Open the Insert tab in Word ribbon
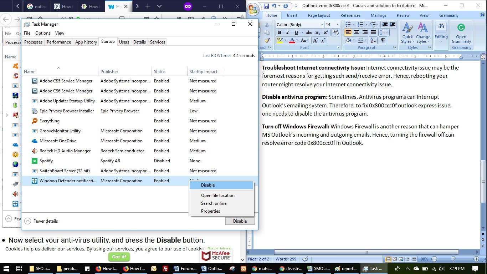The width and height of the screenshot is (487, 274). (x=292, y=15)
